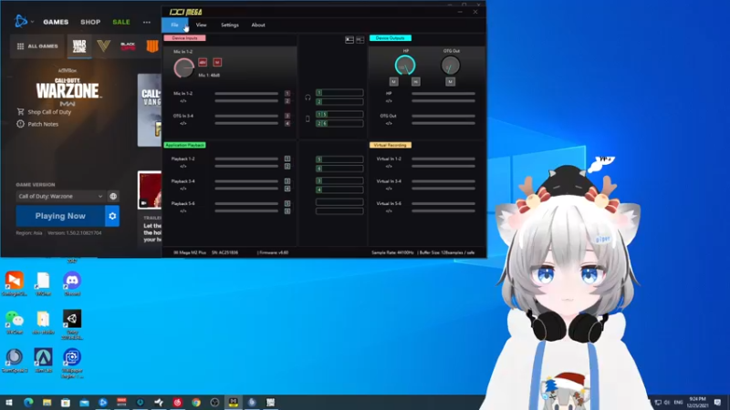Image resolution: width=730 pixels, height=410 pixels.
Task: Open the SHOP tab in Battle.net
Action: pyautogui.click(x=90, y=22)
